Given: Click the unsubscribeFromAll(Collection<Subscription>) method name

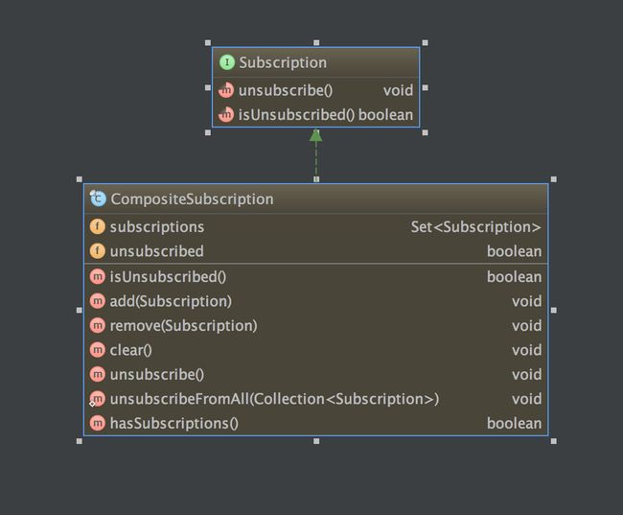Looking at the screenshot, I should point(274,399).
